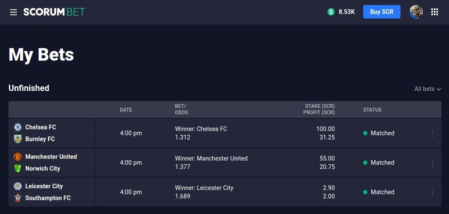Click the green SCR balance coin icon
This screenshot has width=449, height=214.
pos(331,12)
